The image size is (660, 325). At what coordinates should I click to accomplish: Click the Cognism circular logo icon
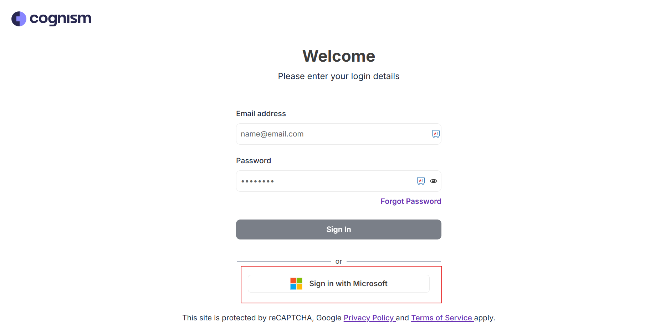pyautogui.click(x=19, y=19)
